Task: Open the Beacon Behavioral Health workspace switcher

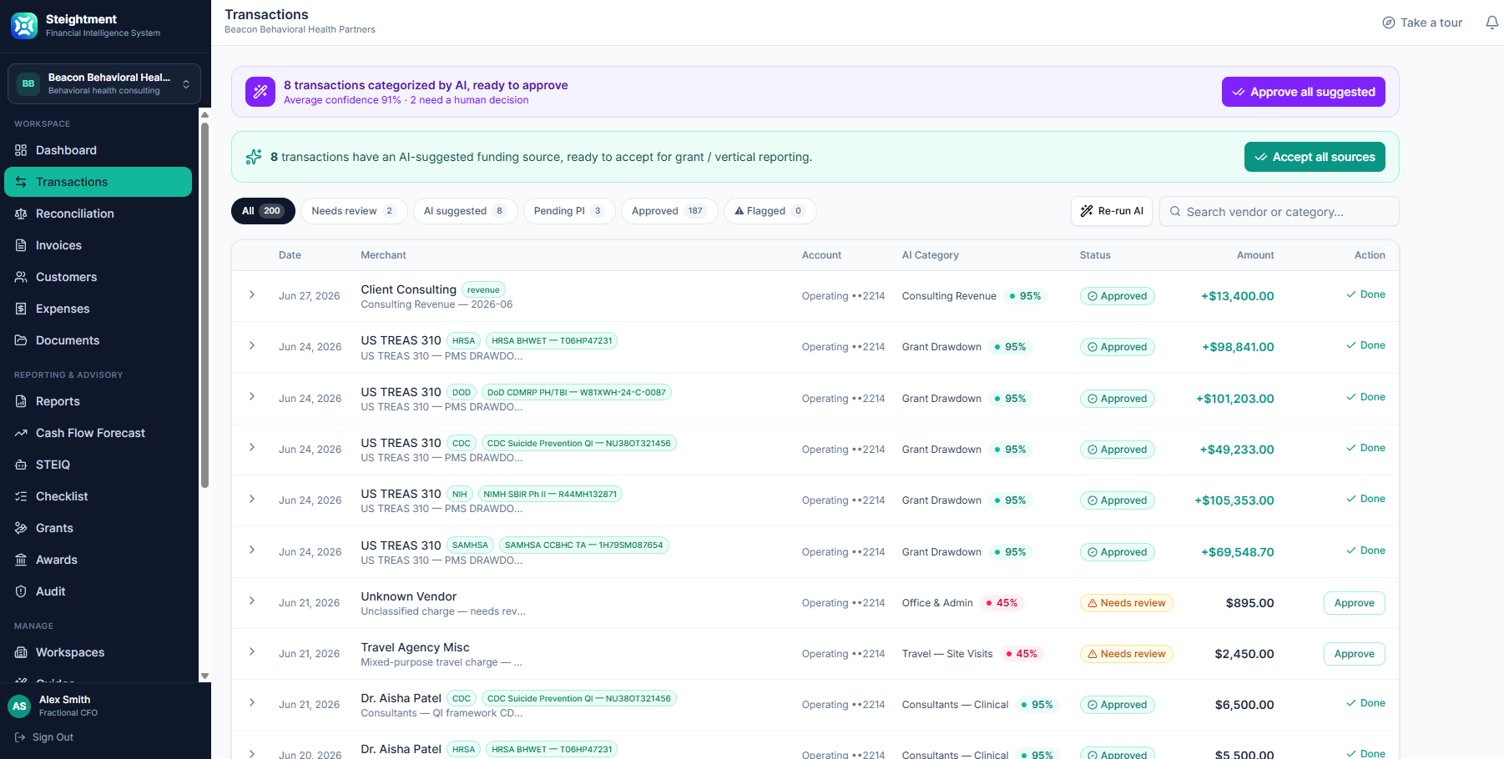Action: 104,83
